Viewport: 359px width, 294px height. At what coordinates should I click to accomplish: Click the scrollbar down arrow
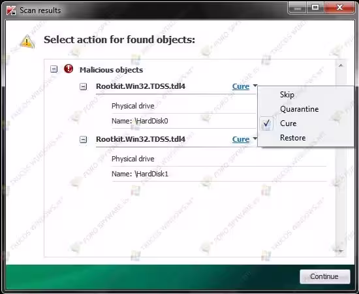point(341,251)
